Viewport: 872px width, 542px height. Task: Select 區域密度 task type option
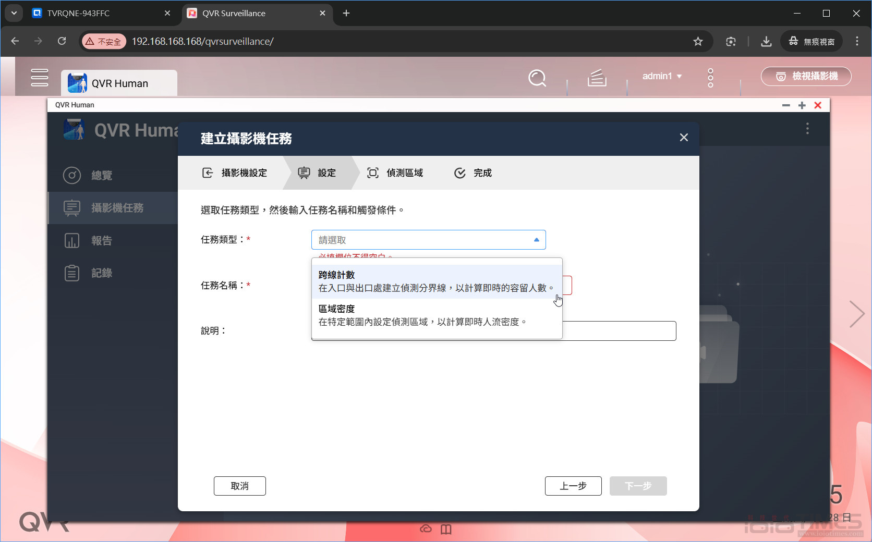pyautogui.click(x=437, y=315)
